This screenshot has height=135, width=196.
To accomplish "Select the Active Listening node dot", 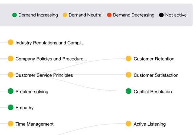I will (128, 124).
